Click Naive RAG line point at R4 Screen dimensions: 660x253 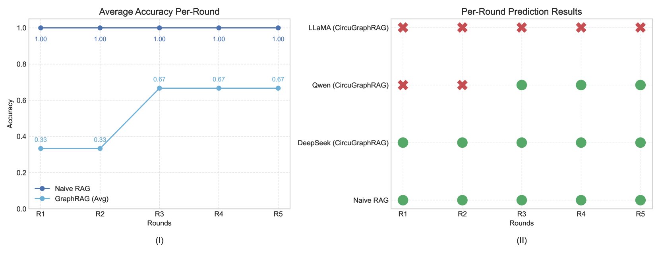coord(219,28)
